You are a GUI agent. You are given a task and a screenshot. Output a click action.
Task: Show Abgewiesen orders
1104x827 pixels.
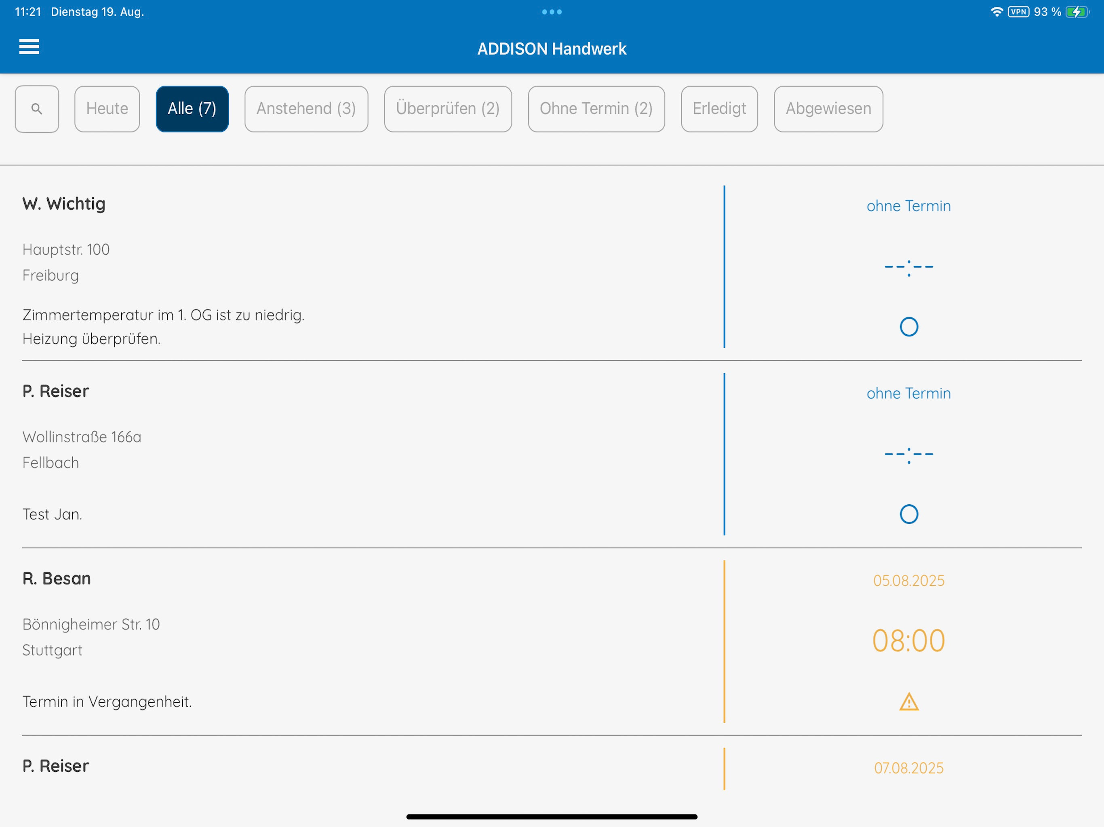(828, 109)
